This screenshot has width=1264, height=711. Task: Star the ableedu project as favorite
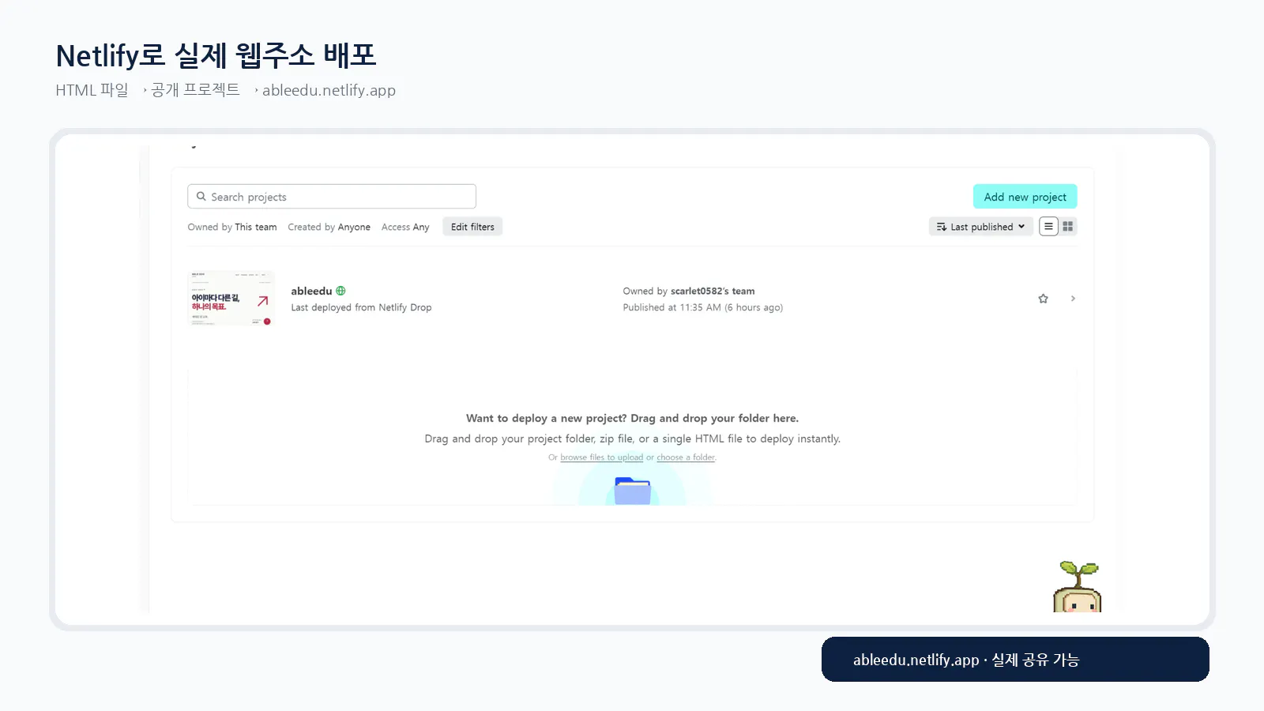[1043, 299]
